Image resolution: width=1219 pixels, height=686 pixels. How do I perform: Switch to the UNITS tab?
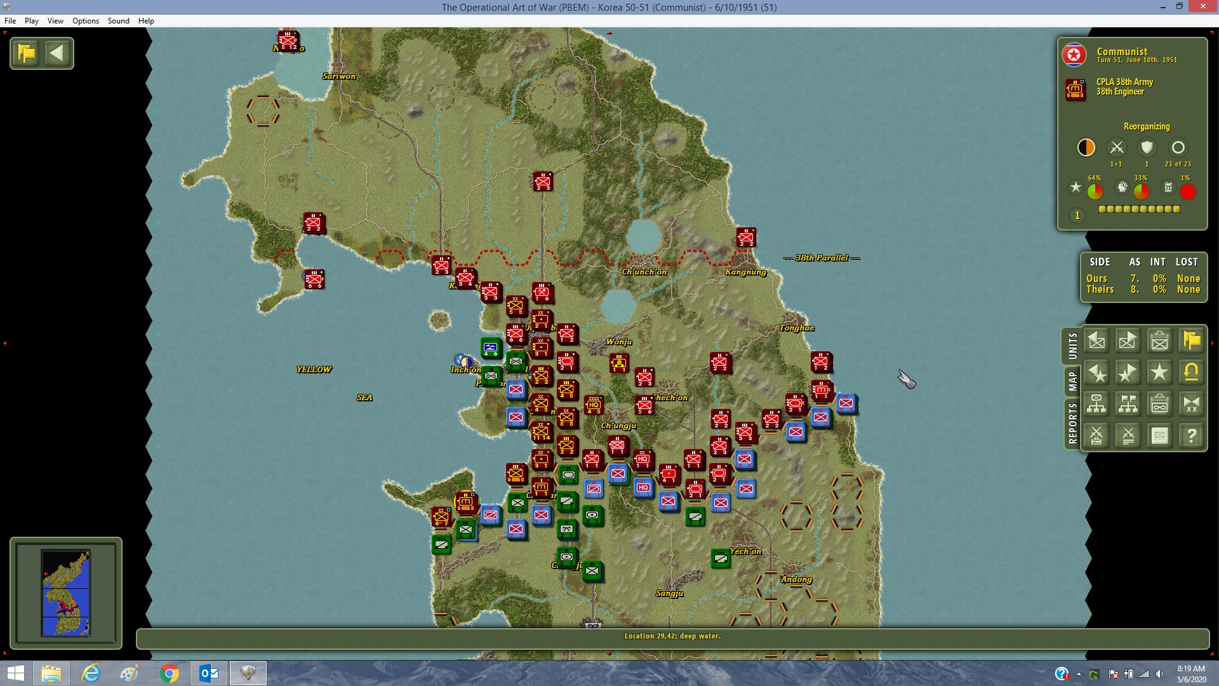pyautogui.click(x=1072, y=346)
